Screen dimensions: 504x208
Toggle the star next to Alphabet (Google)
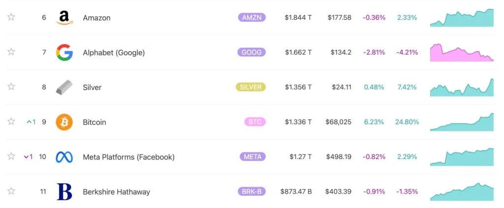[x=11, y=52]
